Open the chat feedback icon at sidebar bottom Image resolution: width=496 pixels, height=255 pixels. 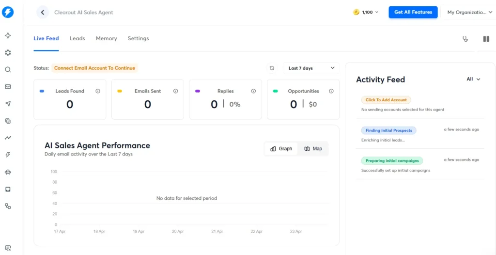click(8, 248)
